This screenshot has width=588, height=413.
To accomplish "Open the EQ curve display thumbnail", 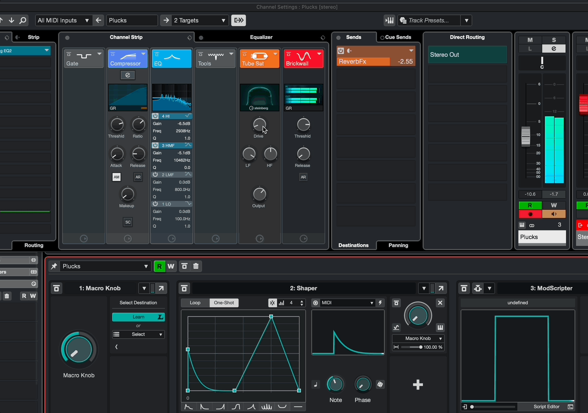I will [x=172, y=98].
